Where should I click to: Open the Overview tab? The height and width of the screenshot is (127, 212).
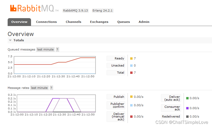tap(19, 22)
